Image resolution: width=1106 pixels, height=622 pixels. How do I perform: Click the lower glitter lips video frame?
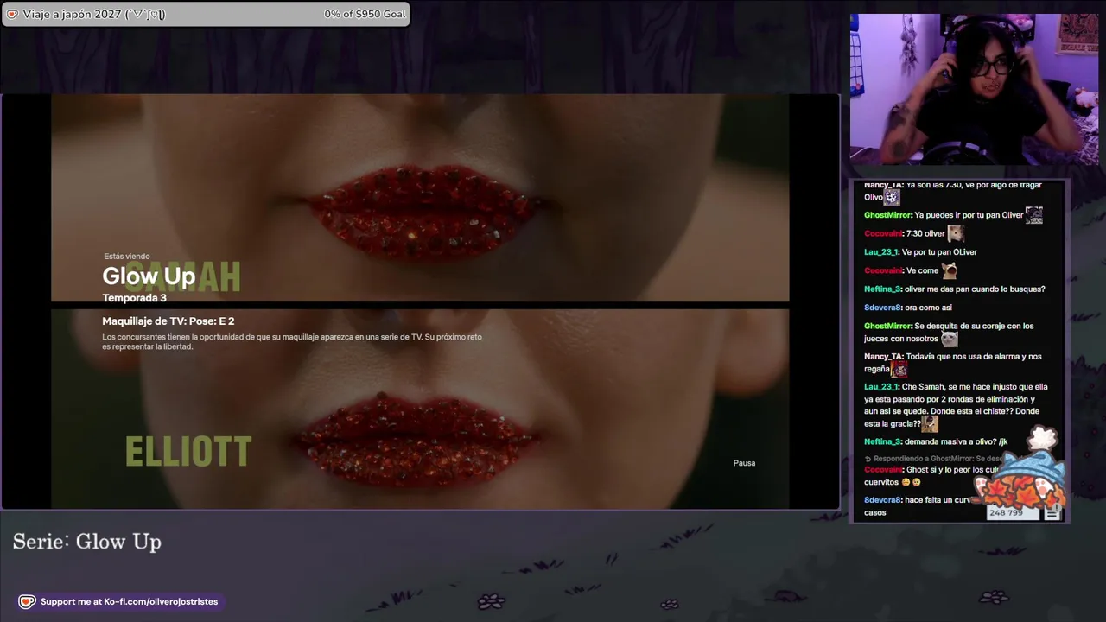(420, 409)
